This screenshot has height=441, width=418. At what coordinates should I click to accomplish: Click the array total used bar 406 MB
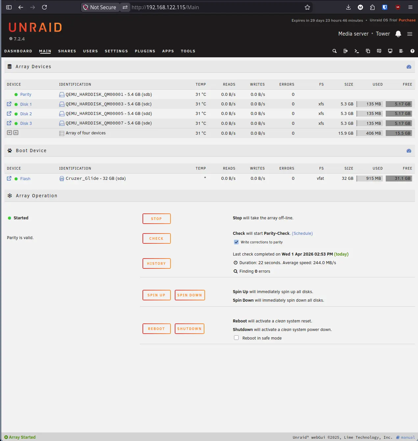[x=370, y=133]
